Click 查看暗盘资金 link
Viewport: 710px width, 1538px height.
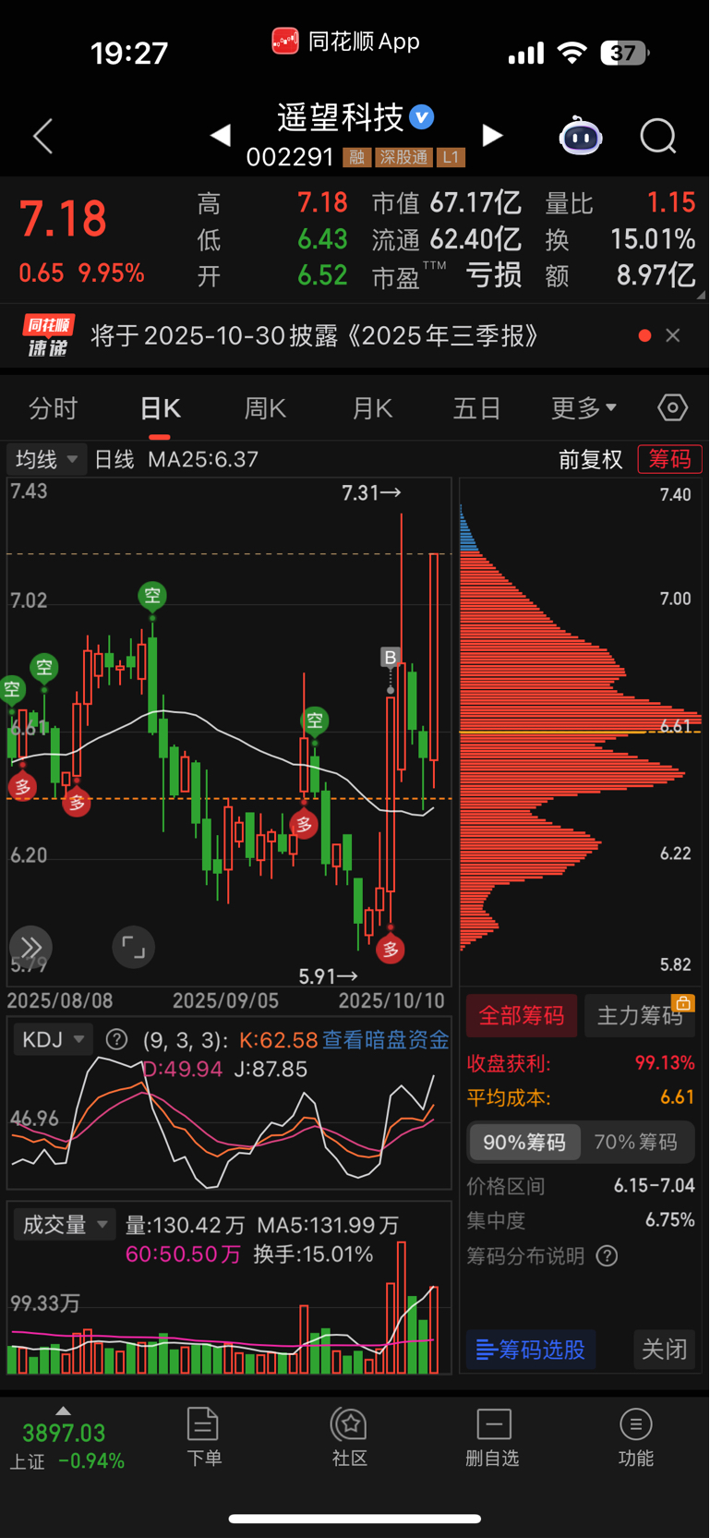(385, 1040)
